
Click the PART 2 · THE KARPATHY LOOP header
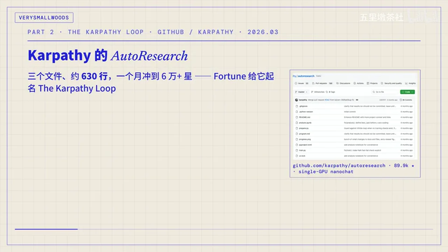tap(153, 32)
